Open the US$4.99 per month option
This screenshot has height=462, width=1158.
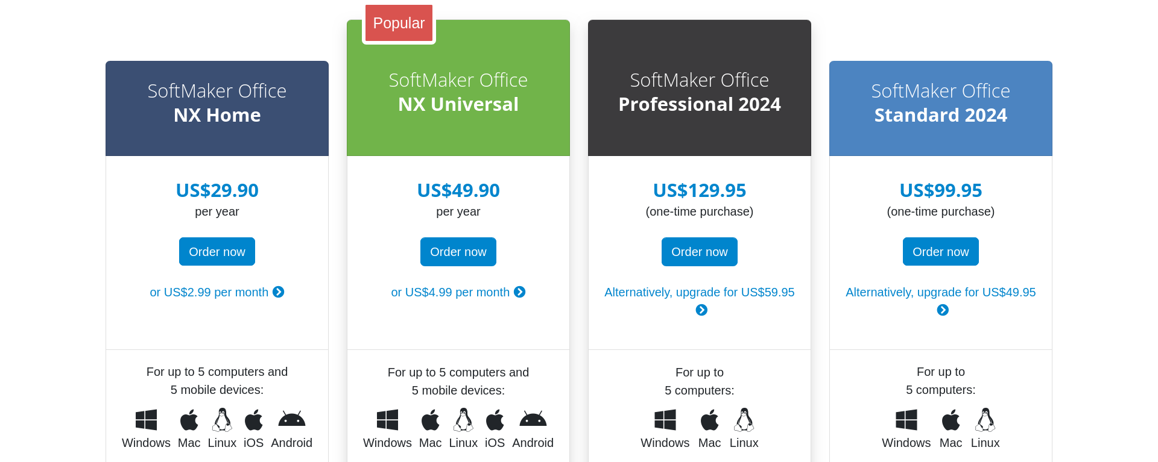click(458, 292)
